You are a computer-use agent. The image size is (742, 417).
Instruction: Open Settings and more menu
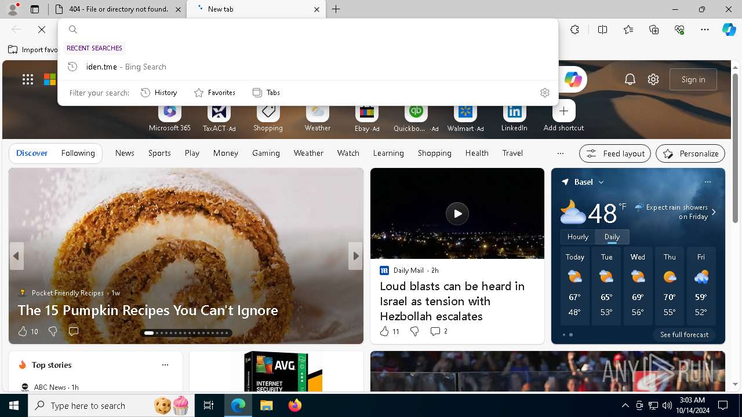(x=705, y=30)
